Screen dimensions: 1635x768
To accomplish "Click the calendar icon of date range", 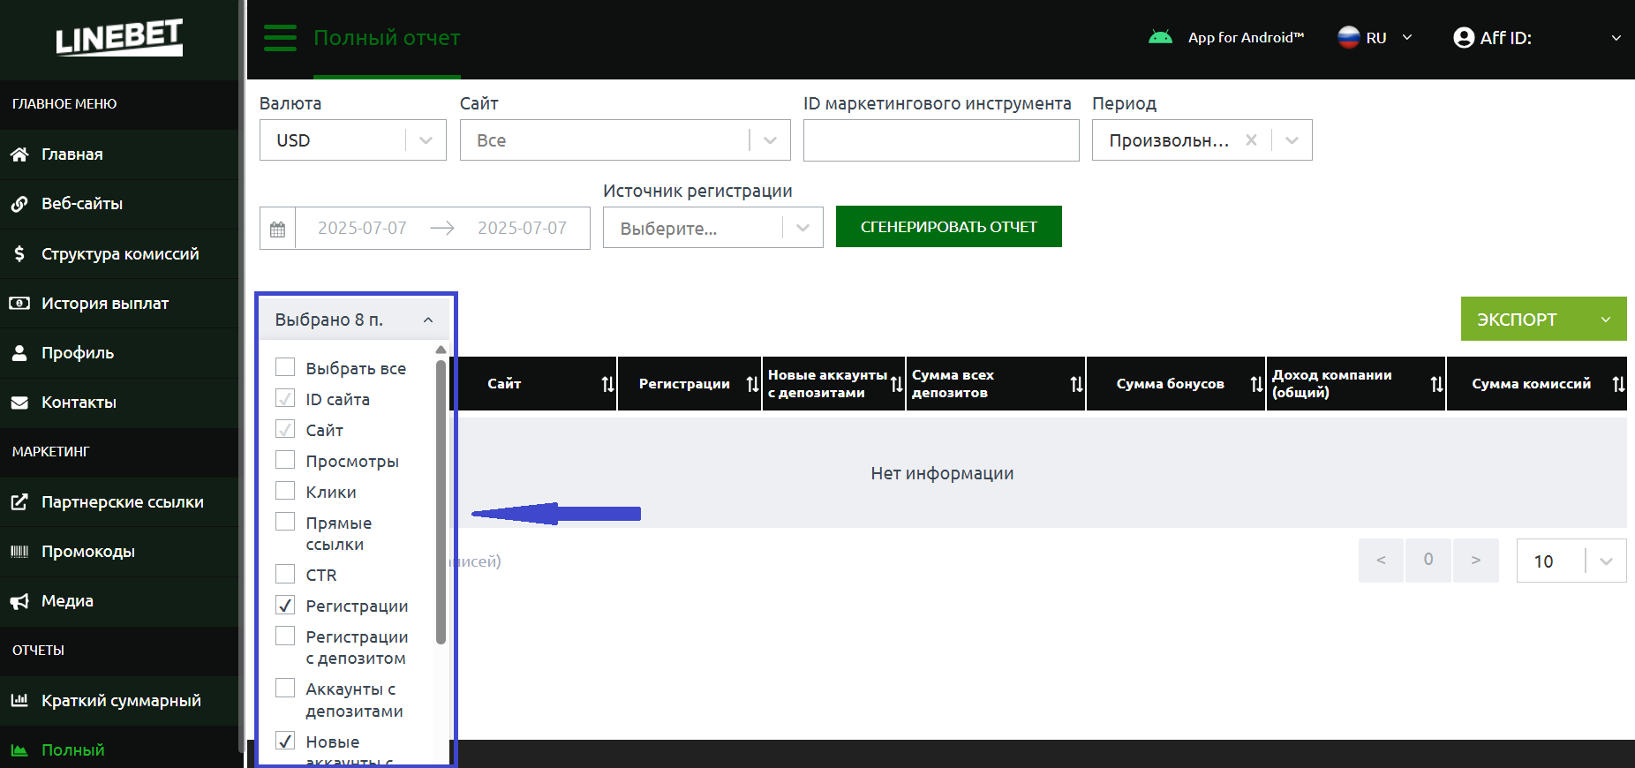I will [277, 229].
